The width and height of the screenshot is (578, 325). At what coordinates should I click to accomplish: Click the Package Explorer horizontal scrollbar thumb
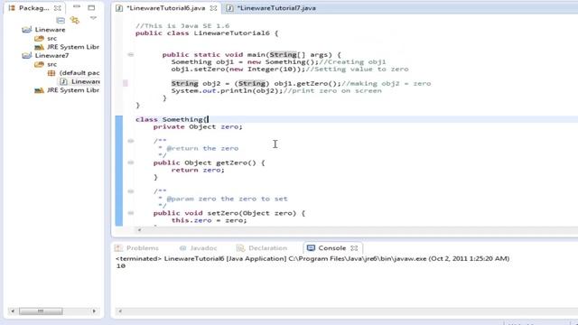(41, 311)
